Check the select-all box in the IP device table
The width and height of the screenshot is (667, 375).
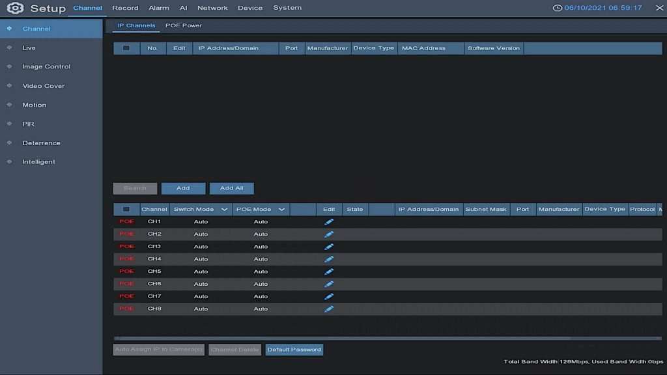click(126, 48)
